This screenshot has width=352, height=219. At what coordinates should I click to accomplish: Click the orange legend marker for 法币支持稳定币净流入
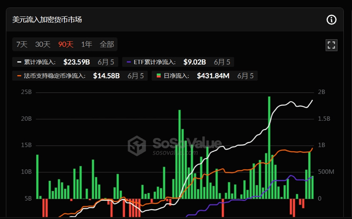(x=19, y=76)
